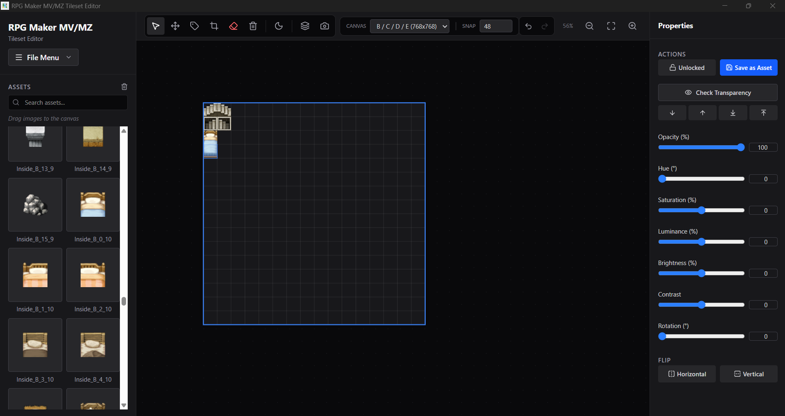The height and width of the screenshot is (416, 785).
Task: Adjust the Hue slider
Action: click(701, 179)
